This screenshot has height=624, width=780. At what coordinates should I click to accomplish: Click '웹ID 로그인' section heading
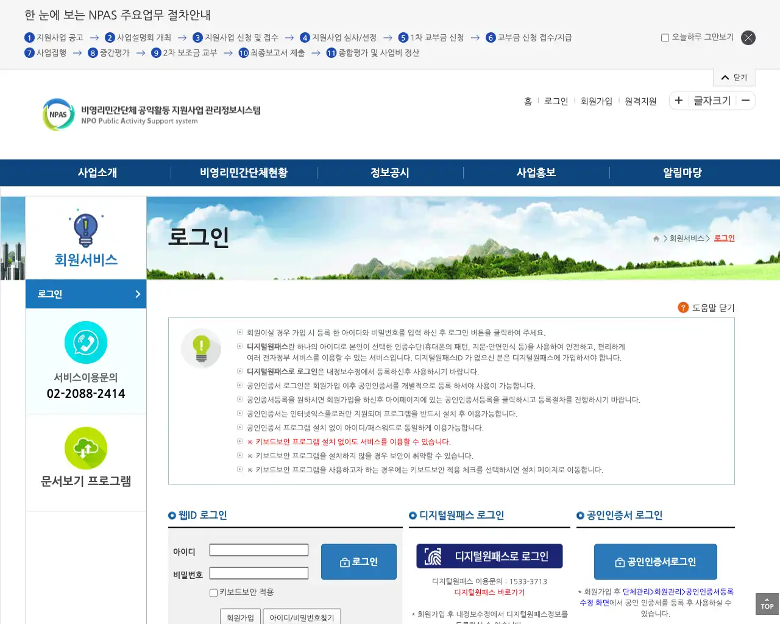pos(202,516)
